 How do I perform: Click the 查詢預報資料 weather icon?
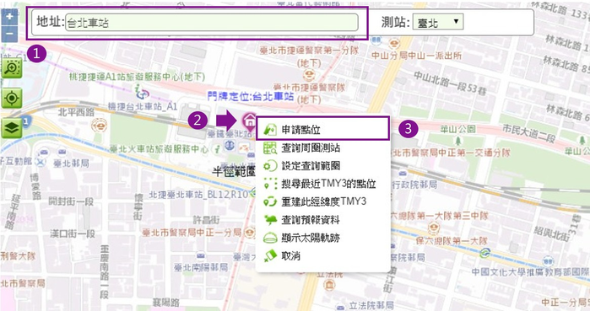270,220
